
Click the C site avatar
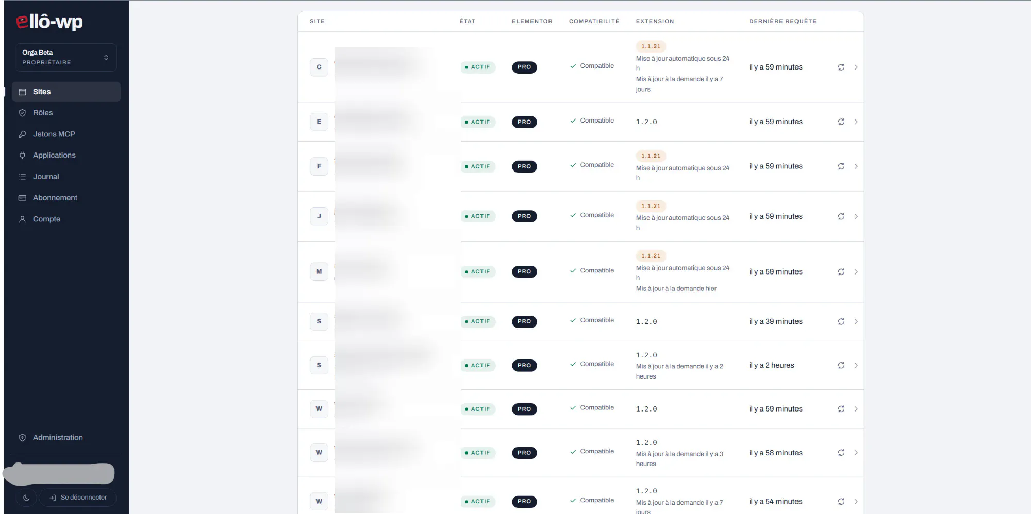319,67
